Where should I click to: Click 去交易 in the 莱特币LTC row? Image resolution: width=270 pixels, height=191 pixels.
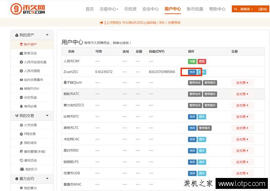(x=242, y=128)
